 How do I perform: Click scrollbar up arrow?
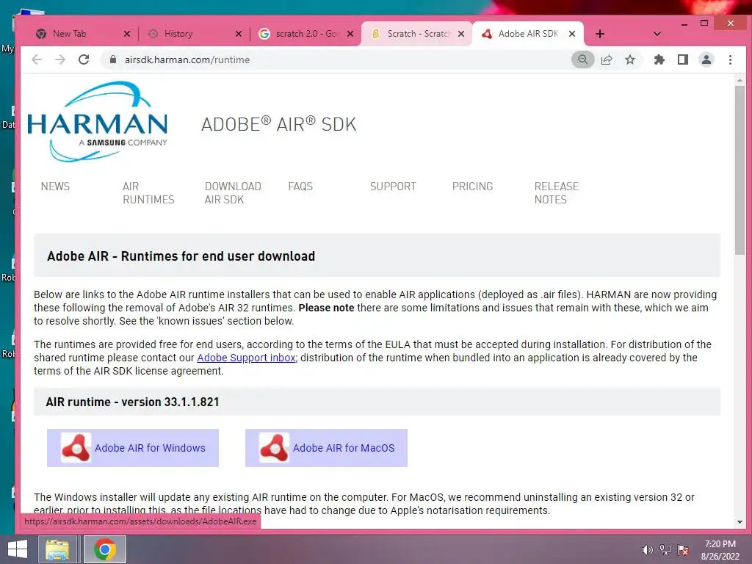740,80
